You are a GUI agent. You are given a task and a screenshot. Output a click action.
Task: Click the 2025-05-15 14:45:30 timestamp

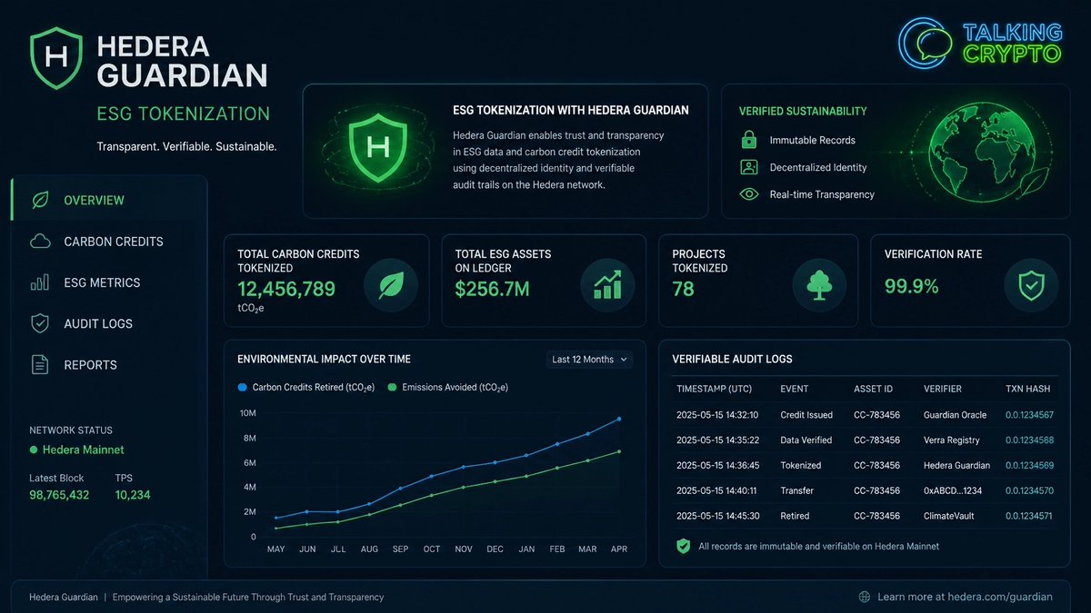pyautogui.click(x=717, y=516)
